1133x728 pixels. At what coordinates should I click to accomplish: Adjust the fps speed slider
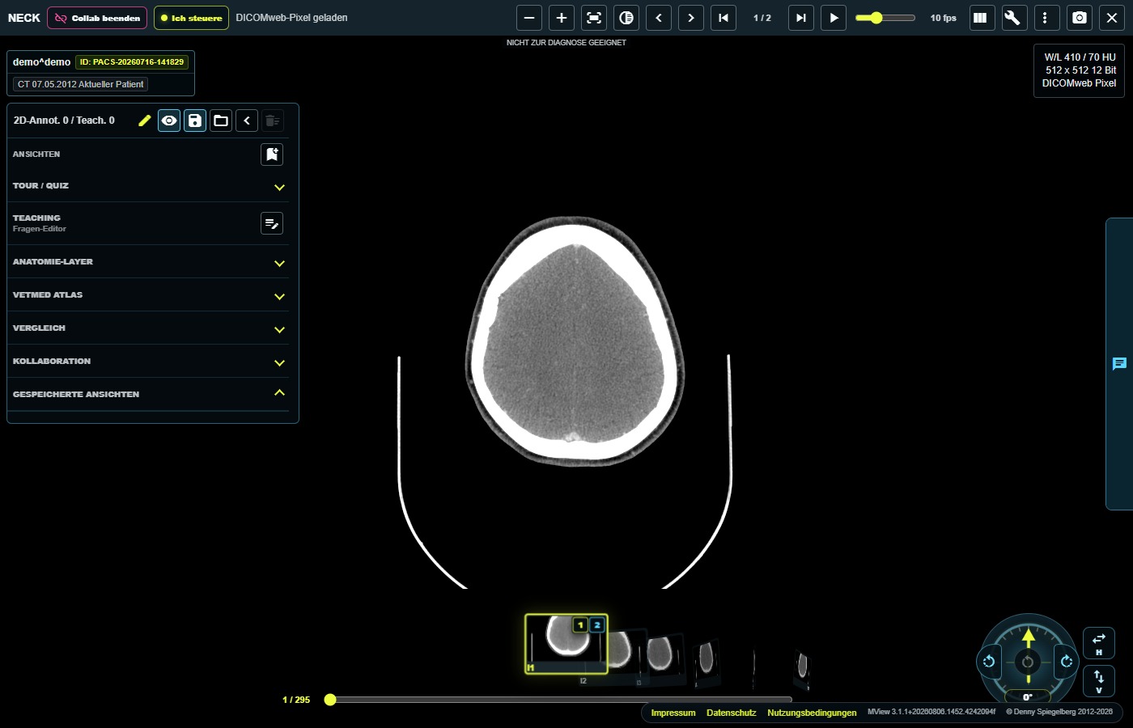click(885, 18)
